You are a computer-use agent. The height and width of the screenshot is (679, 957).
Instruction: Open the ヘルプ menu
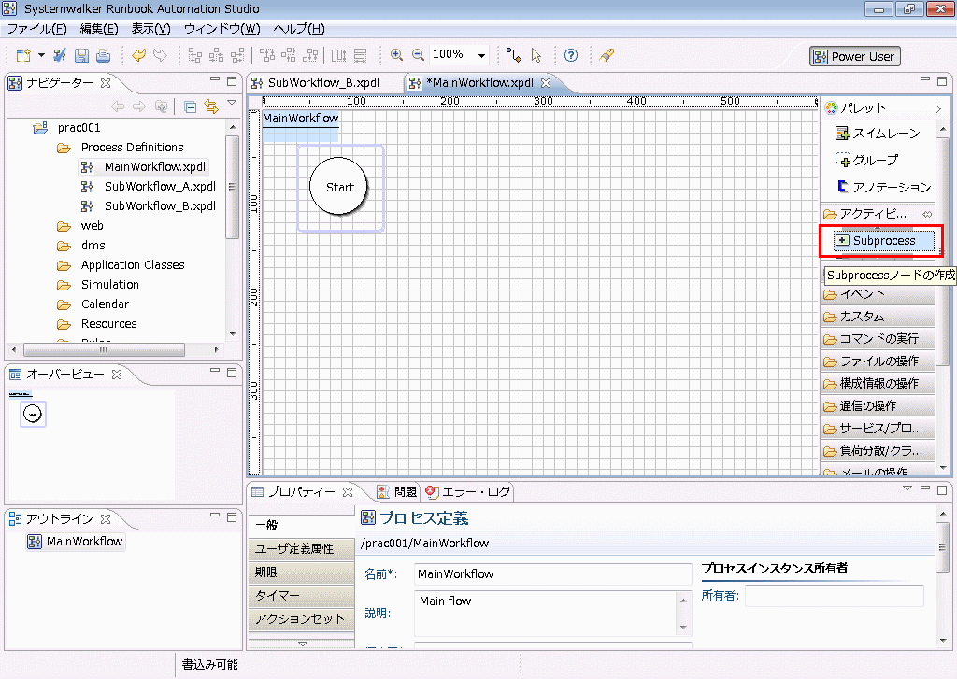point(299,29)
